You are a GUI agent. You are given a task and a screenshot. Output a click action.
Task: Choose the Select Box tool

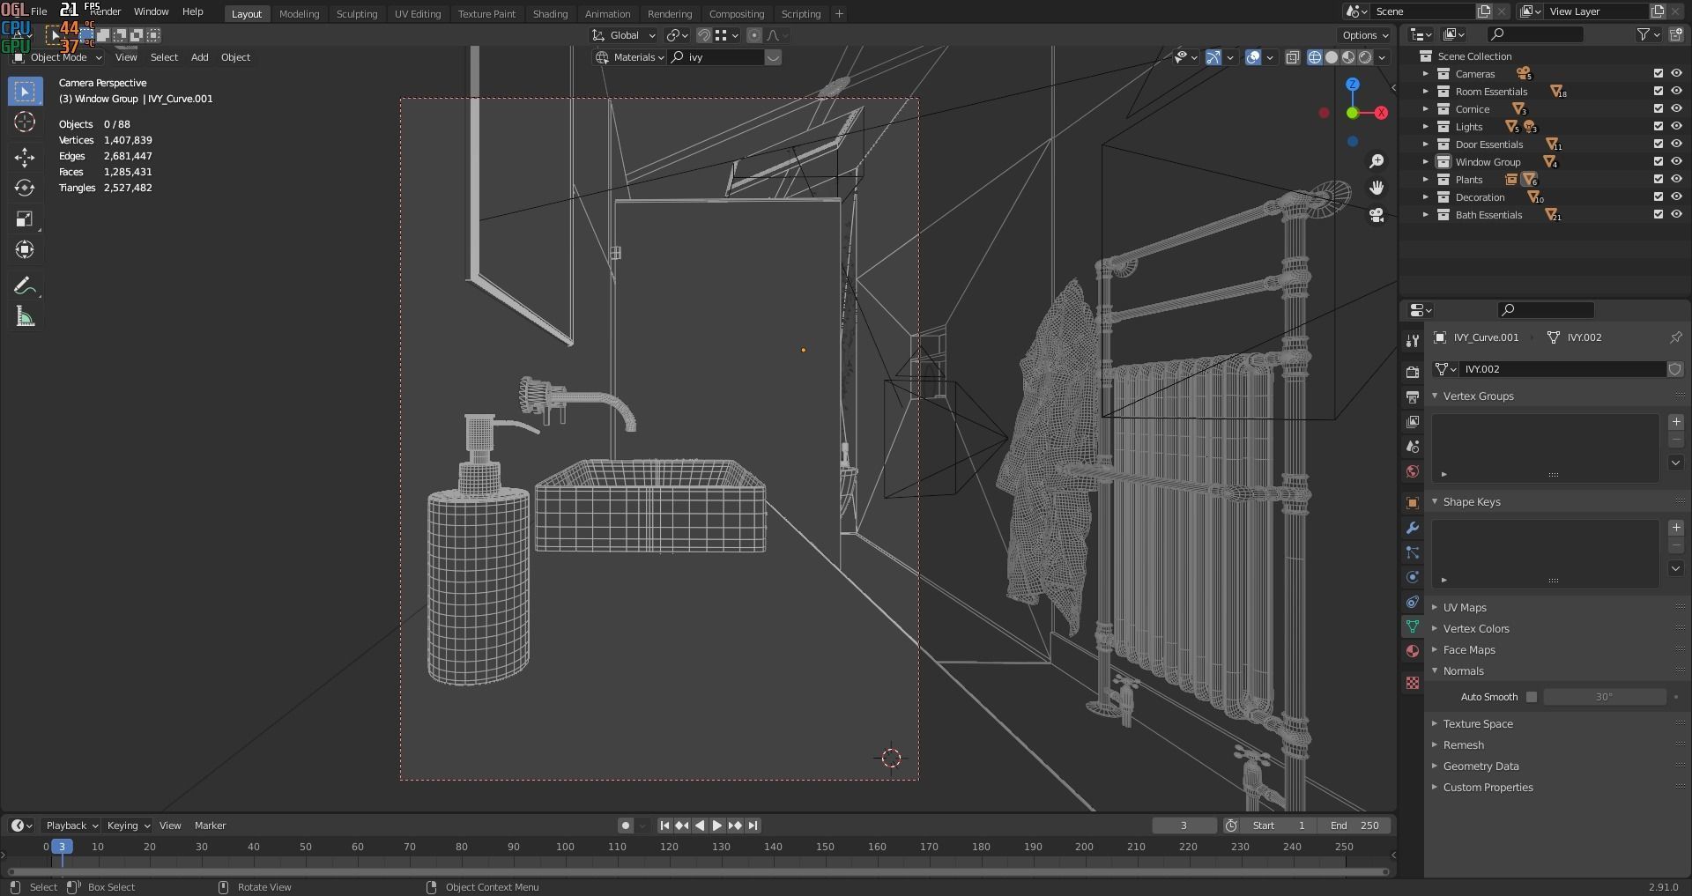point(25,91)
